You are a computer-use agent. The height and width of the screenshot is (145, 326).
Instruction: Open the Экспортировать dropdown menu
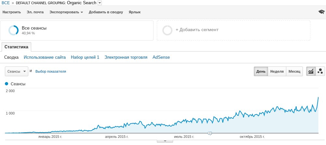(x=66, y=12)
